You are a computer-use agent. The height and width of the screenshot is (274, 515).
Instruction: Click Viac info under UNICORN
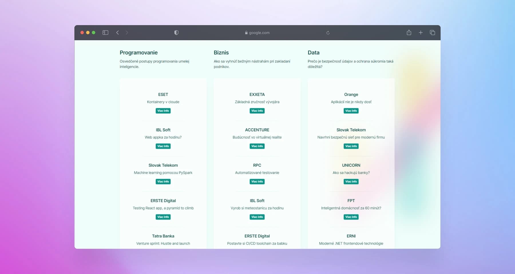click(x=351, y=182)
